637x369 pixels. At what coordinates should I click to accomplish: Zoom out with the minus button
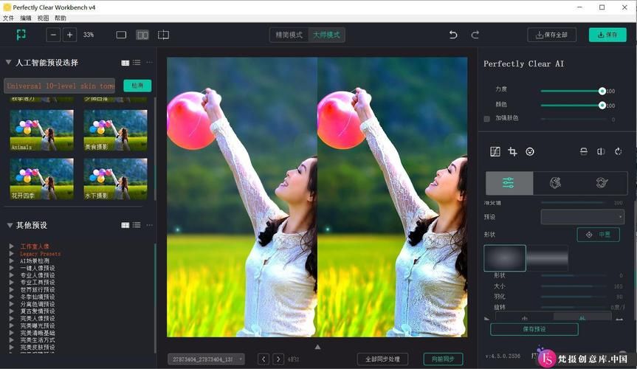pos(53,35)
